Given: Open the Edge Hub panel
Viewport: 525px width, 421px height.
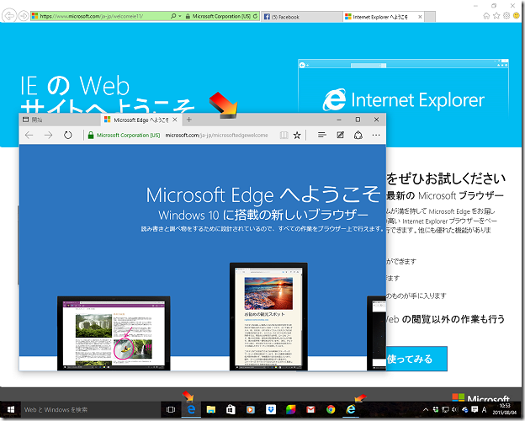Looking at the screenshot, I should [322, 135].
